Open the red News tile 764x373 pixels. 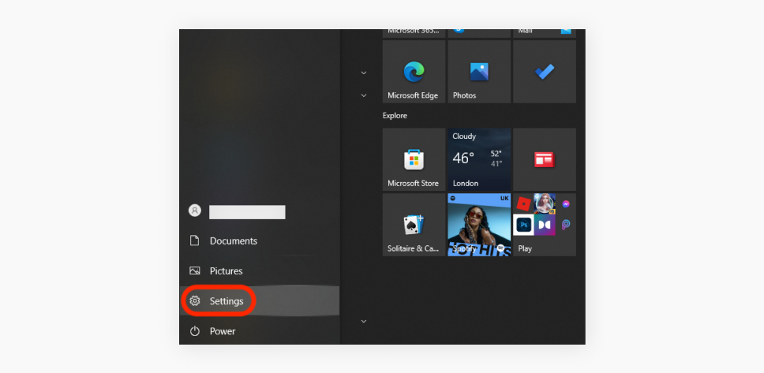click(x=545, y=160)
